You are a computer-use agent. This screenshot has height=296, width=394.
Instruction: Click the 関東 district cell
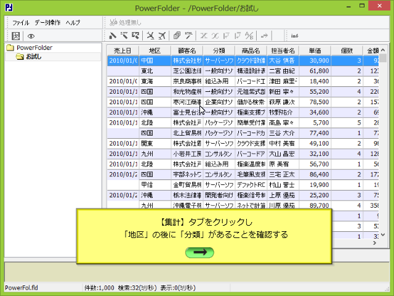tap(155, 144)
